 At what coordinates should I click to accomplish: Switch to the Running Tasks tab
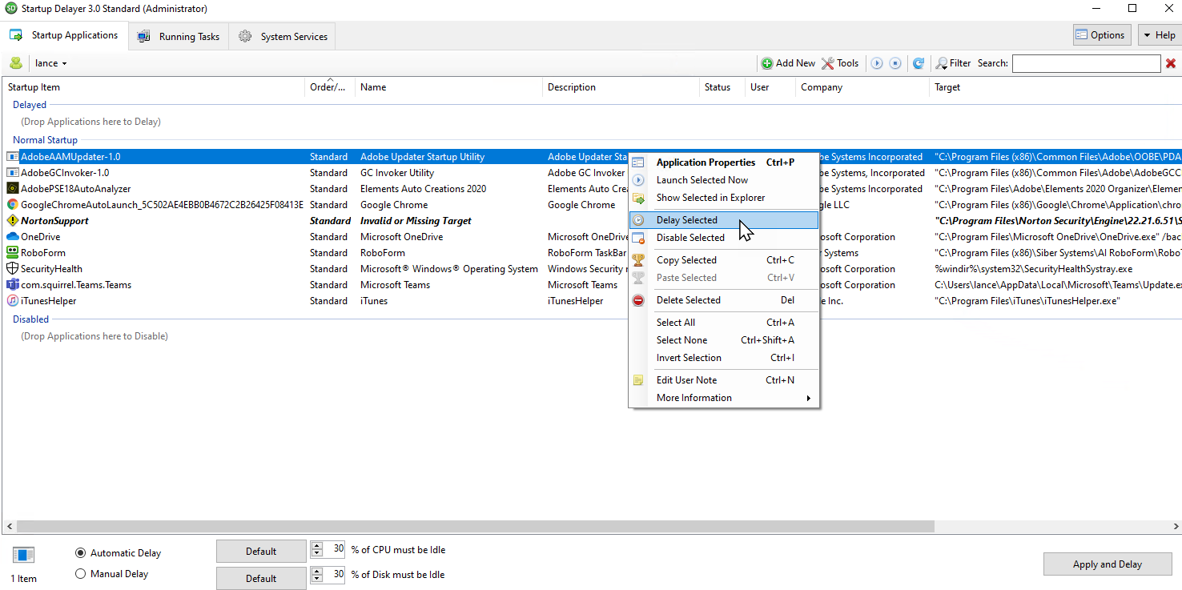click(179, 37)
